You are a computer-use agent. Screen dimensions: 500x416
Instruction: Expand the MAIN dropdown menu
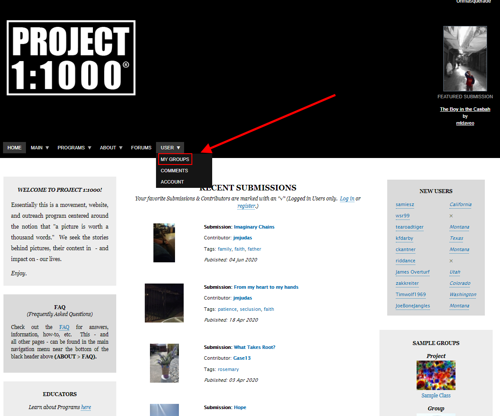tap(40, 148)
